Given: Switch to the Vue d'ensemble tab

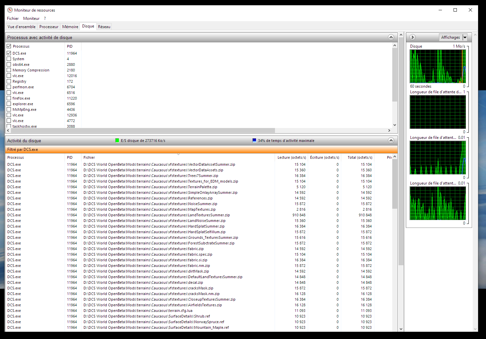Looking at the screenshot, I should [22, 27].
